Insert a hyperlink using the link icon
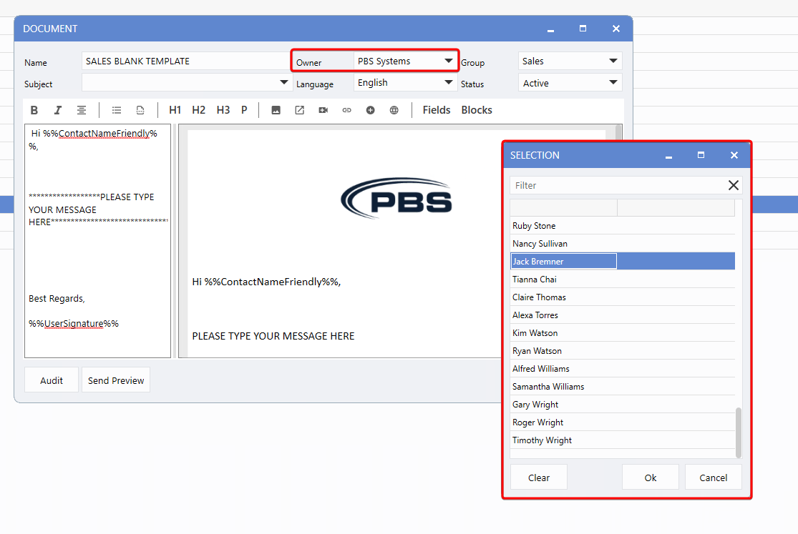 point(346,110)
